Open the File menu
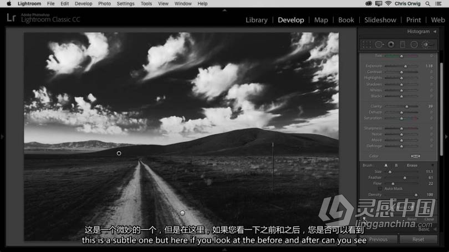449x252 pixels. pos(50,3)
